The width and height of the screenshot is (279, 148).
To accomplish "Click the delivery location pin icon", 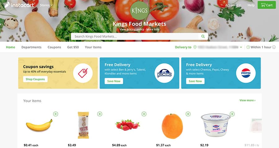I will pos(195,47).
